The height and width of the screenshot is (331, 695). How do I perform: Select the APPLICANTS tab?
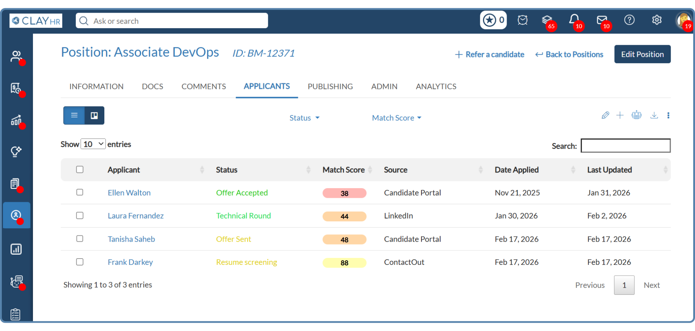[267, 86]
